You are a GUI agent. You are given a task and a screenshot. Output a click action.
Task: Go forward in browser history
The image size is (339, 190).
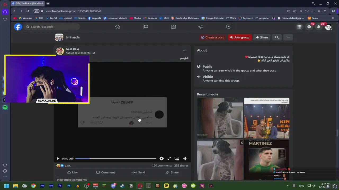pos(21,11)
